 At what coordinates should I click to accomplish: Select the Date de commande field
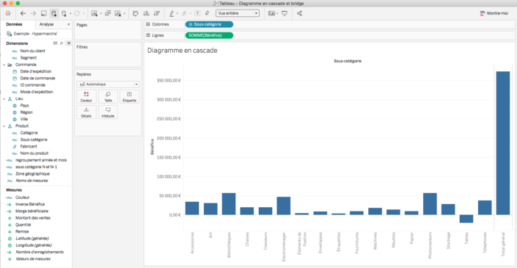[37, 79]
